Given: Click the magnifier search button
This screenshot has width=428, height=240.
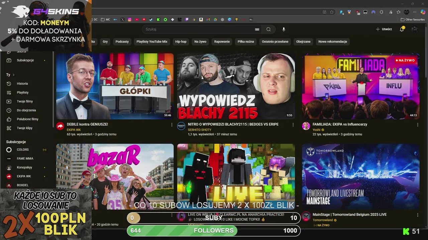Looking at the screenshot, I should 269,29.
